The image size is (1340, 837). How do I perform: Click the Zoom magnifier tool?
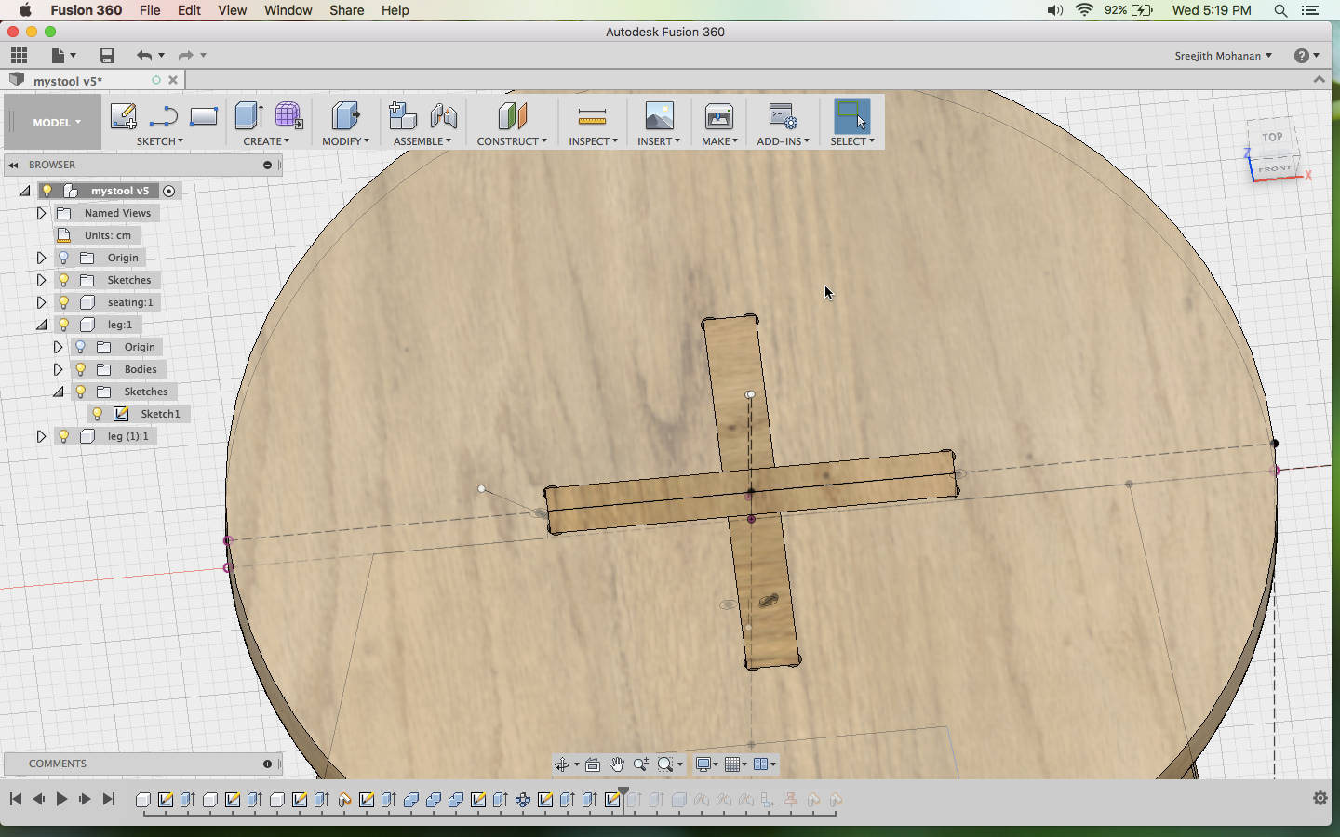pos(641,764)
